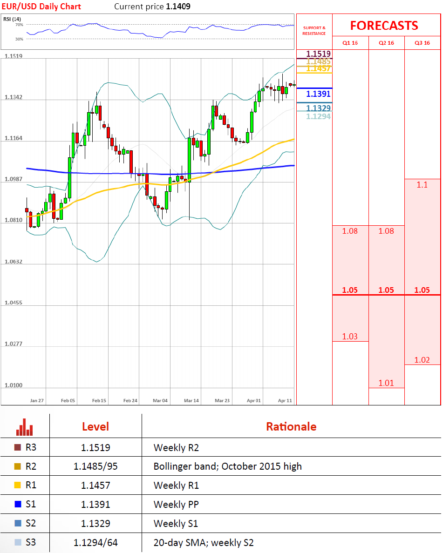Click the FORECASTS heading
443x553 pixels.
point(384,25)
